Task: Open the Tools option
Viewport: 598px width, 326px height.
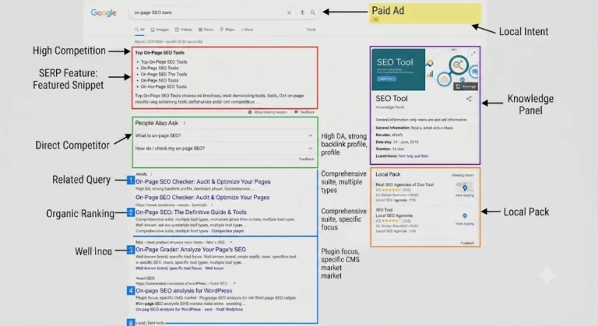Action: (311, 30)
